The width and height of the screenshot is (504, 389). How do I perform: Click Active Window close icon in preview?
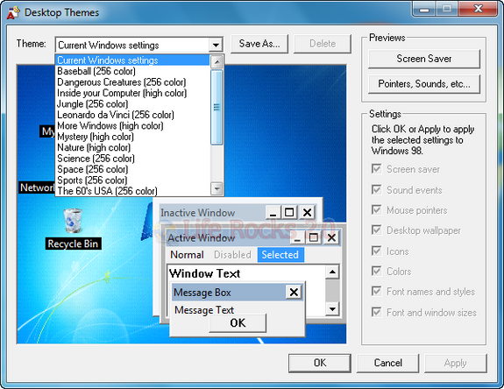331,237
